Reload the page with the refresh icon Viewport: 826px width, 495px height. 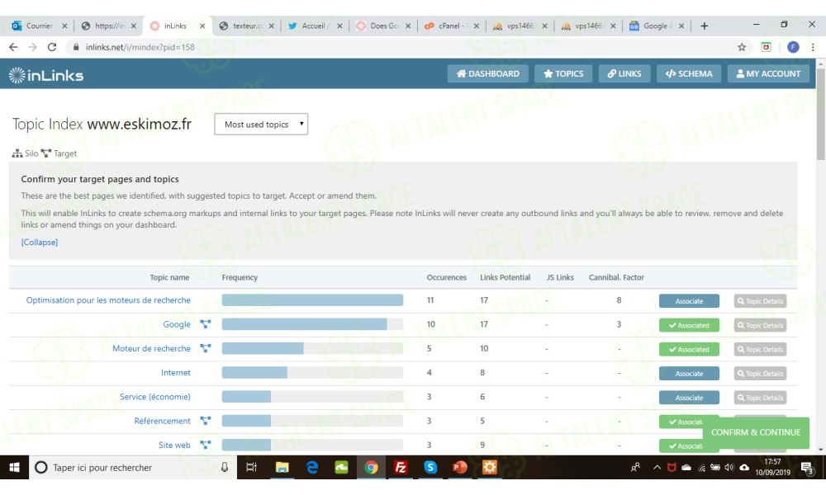click(x=51, y=47)
